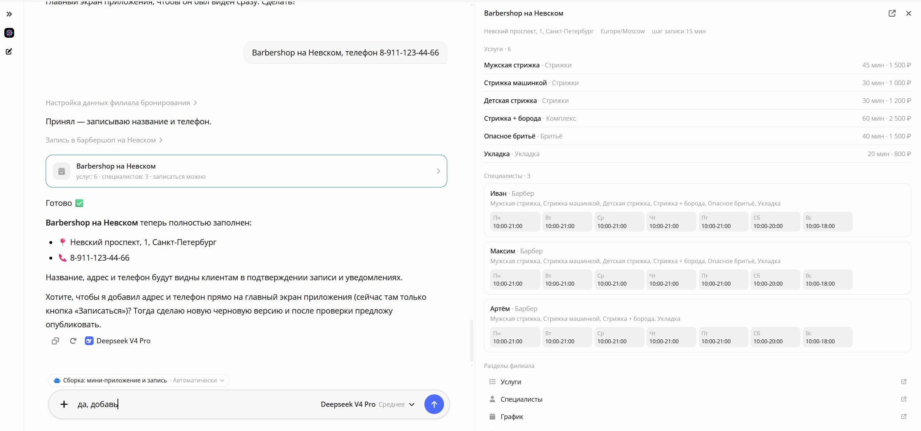Viewport: 921px width, 431px height.
Task: Expand the sidebar with double chevron icon
Action: coord(9,14)
